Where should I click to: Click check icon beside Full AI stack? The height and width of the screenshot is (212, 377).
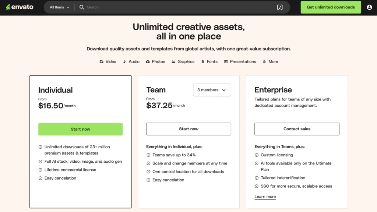point(40,162)
